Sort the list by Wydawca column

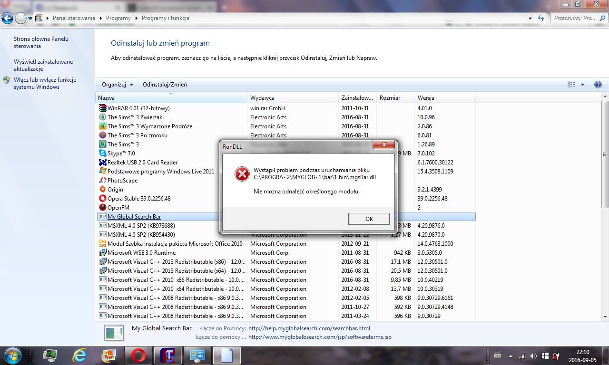click(293, 98)
